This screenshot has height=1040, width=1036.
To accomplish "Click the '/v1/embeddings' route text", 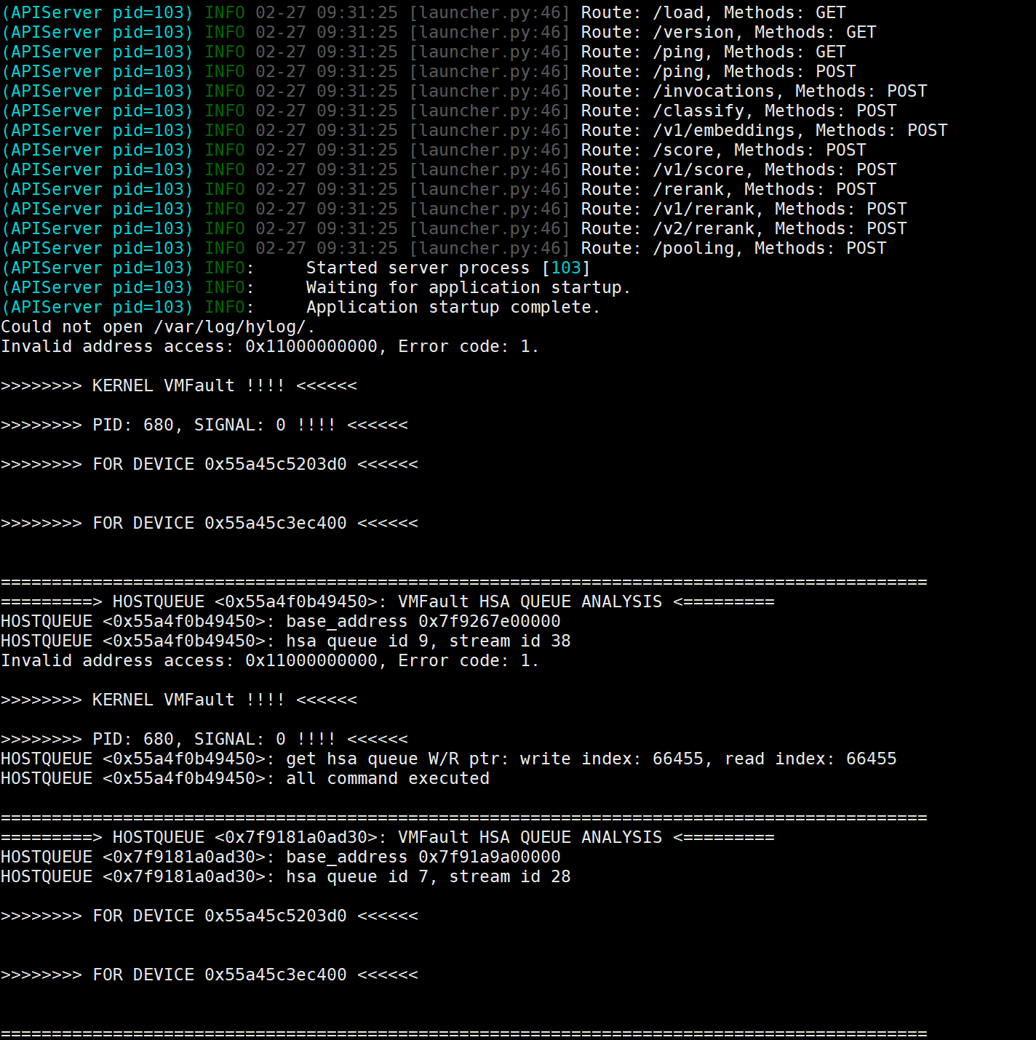I will point(729,131).
